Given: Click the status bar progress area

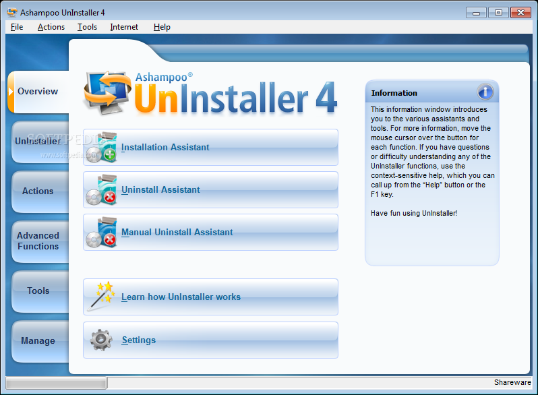Looking at the screenshot, I should click(56, 383).
